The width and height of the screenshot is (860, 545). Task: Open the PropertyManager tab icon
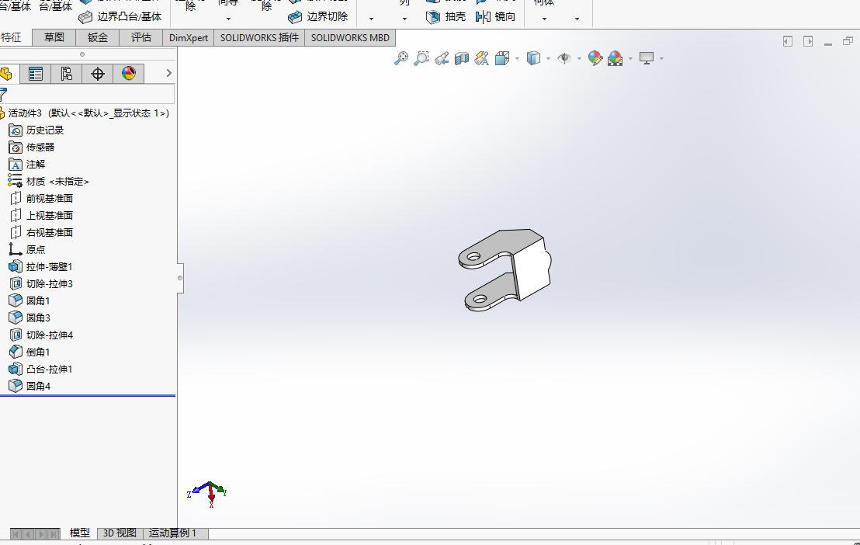coord(36,74)
